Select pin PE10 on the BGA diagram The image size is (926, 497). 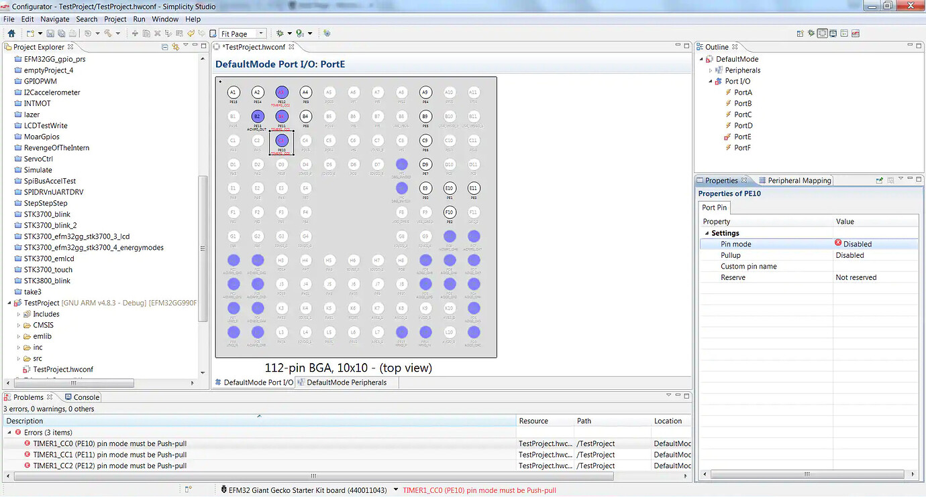pos(281,141)
